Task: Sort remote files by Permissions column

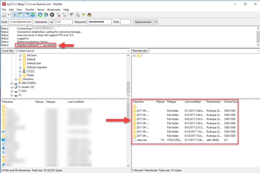Action: (x=214, y=102)
